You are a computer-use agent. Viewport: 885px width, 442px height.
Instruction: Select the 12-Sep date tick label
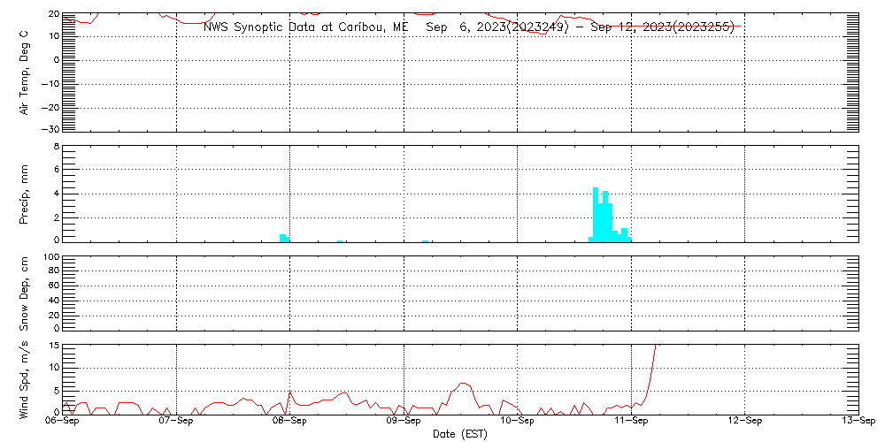[x=744, y=423]
